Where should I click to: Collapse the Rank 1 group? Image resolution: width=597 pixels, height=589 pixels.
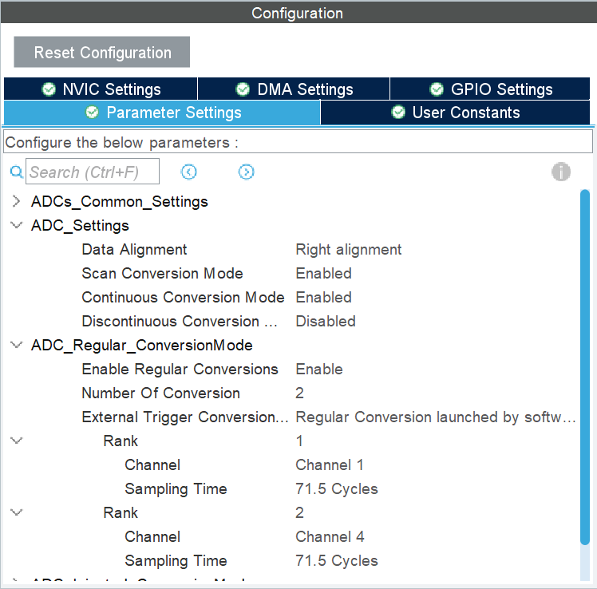coord(17,441)
